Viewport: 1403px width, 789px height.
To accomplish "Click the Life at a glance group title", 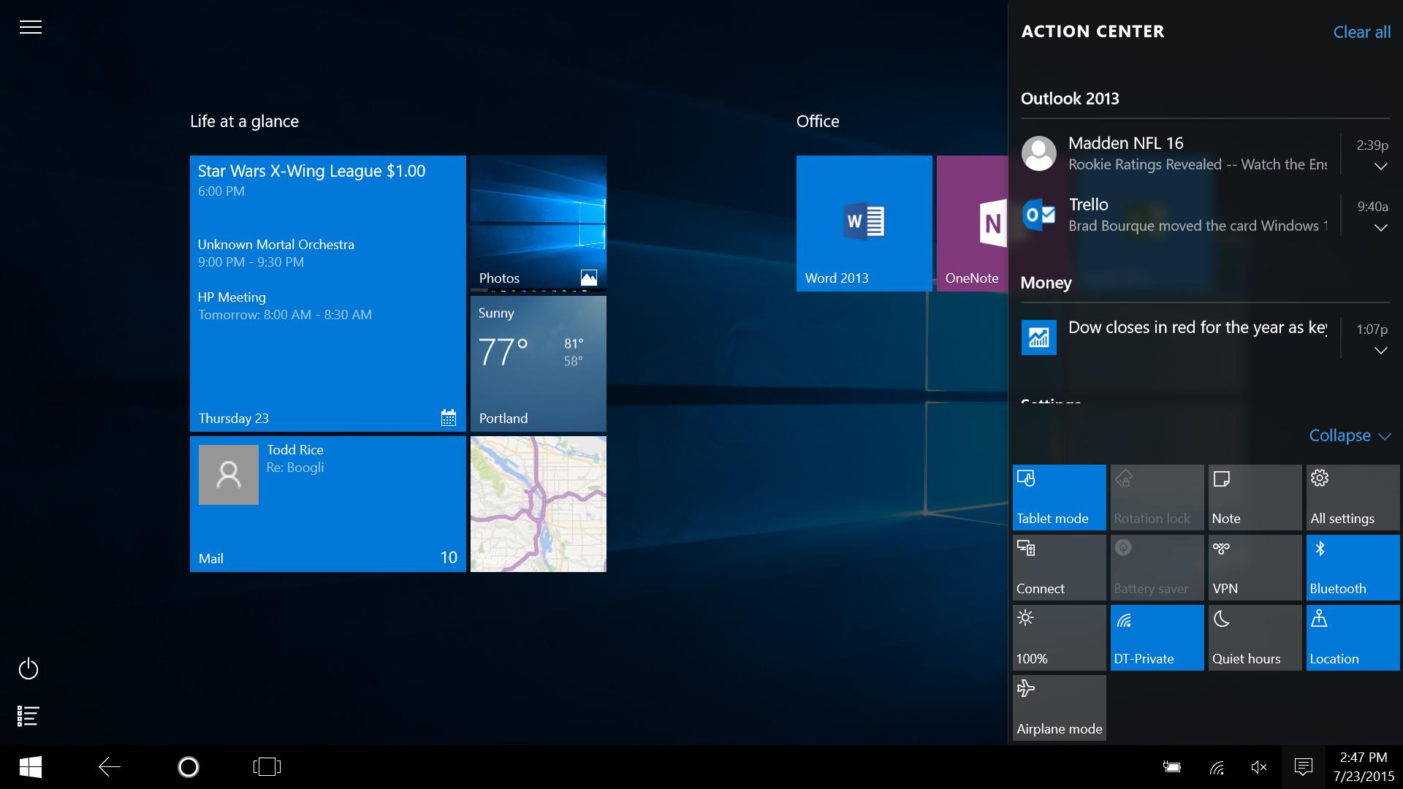I will (244, 121).
